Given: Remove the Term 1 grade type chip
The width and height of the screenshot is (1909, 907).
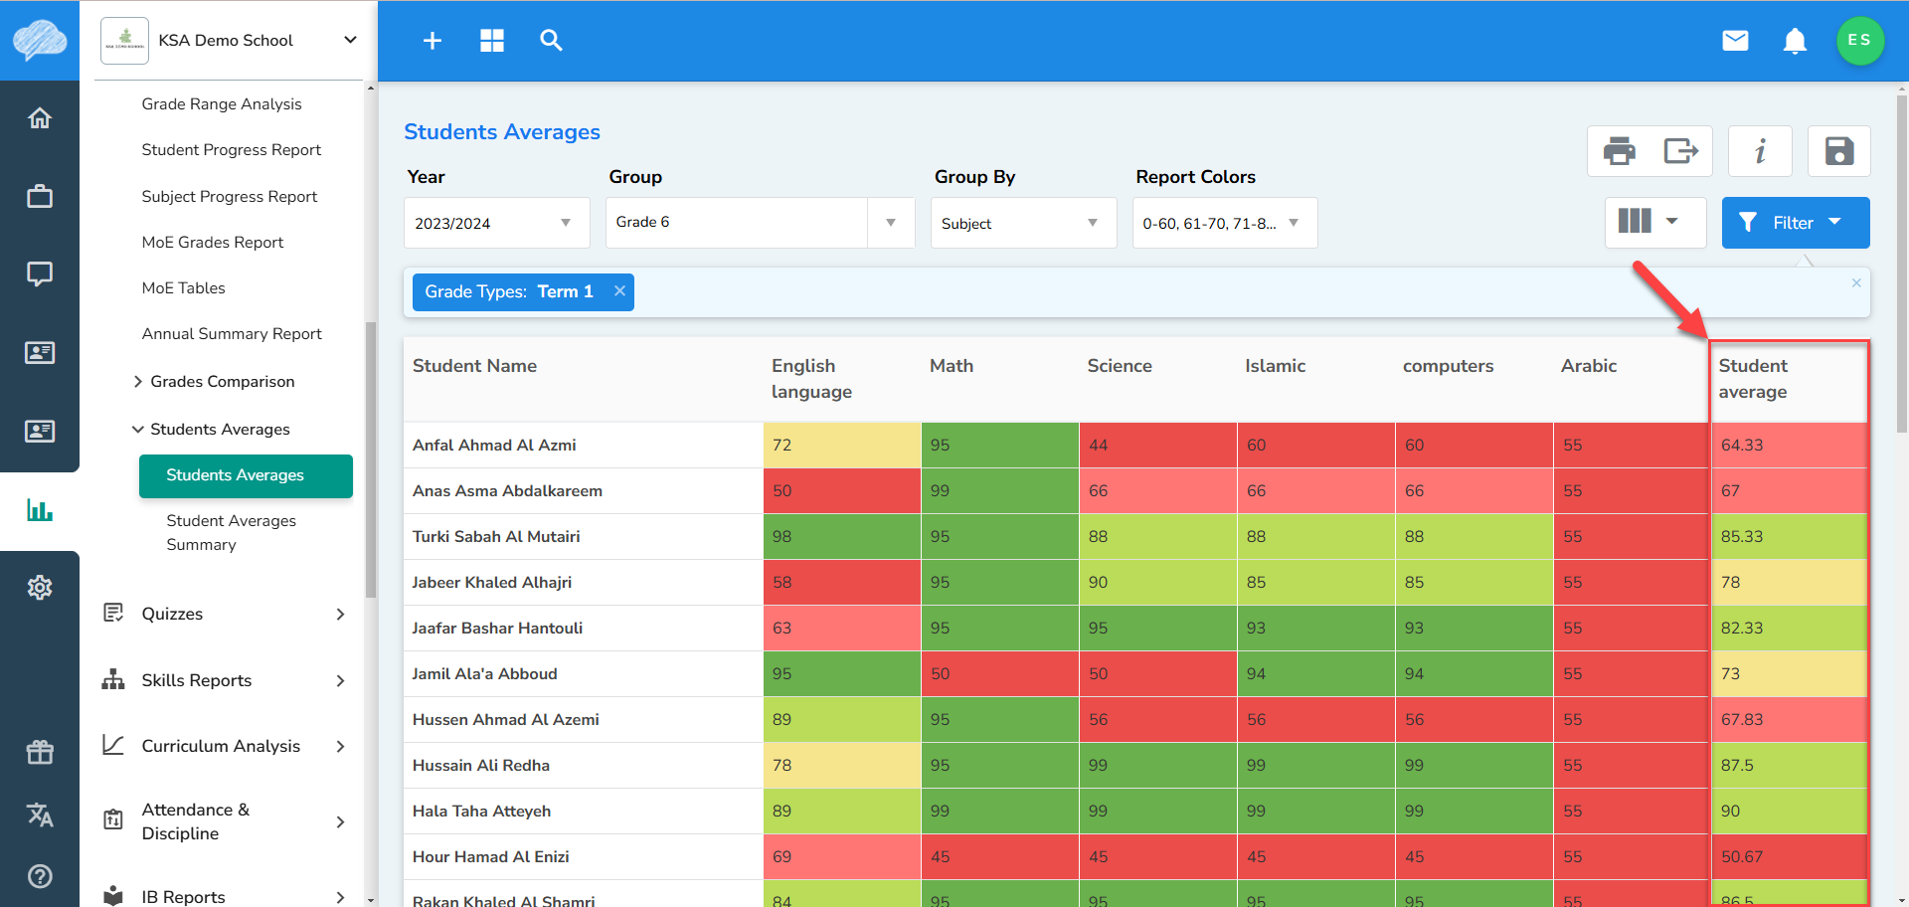Looking at the screenshot, I should click(619, 291).
